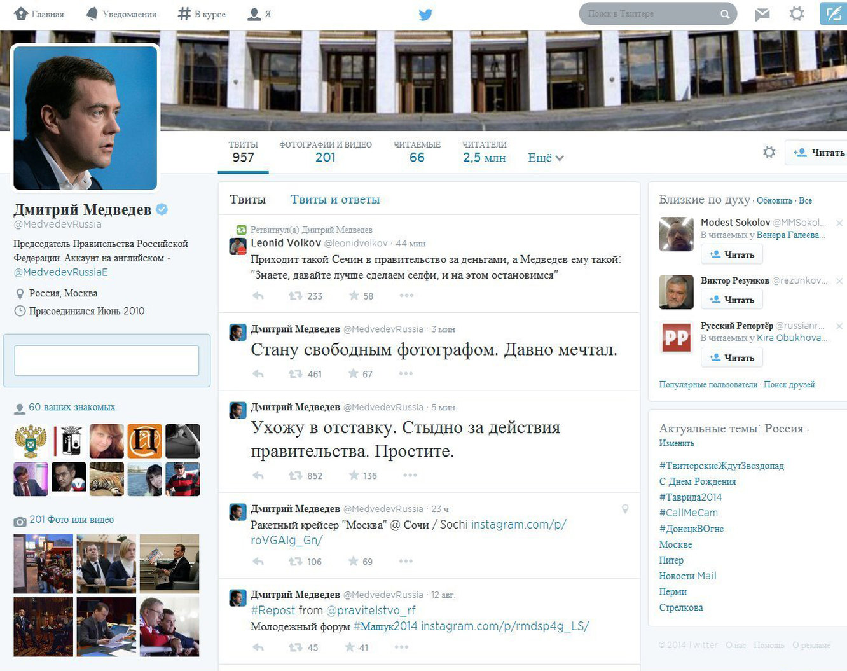Retweet the 'Ухожу в отставку' tweet

(296, 475)
